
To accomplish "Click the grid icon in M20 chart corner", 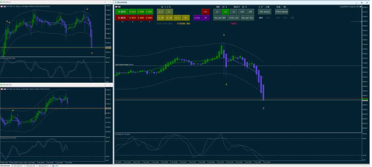I will pos(117,7).
